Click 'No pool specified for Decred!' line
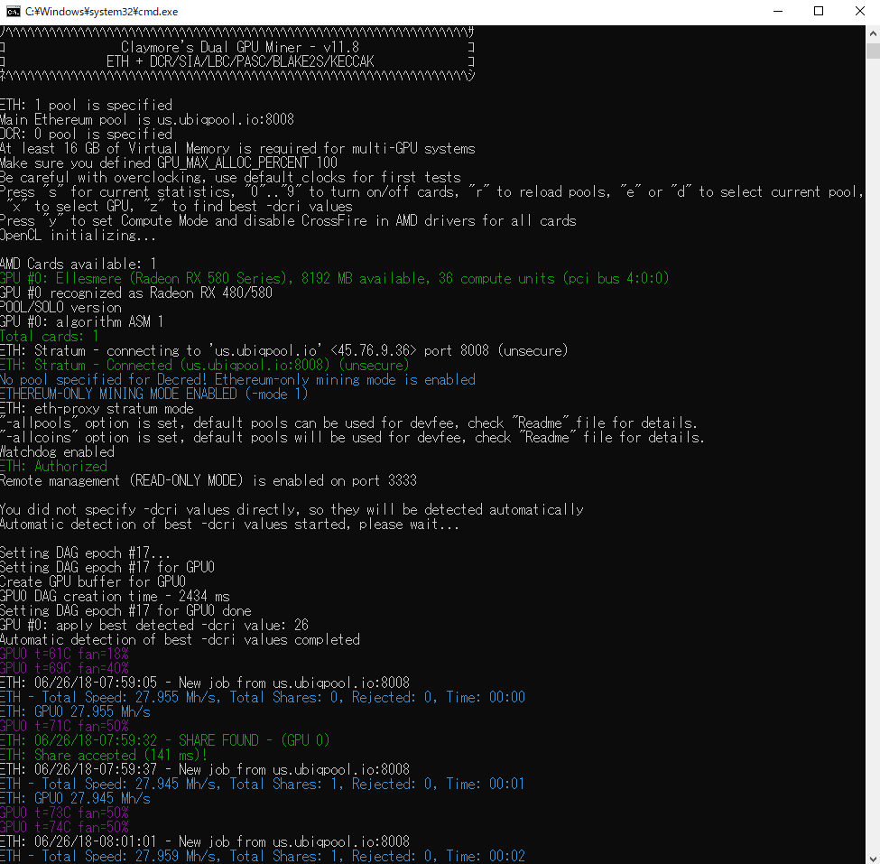Viewport: 880px width, 864px height. pos(238,380)
